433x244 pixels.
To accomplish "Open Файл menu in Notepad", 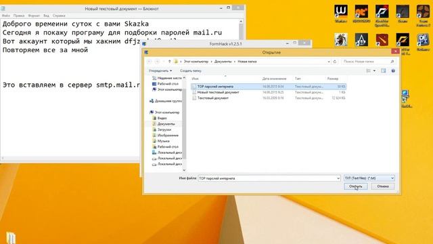I will [x=6, y=16].
